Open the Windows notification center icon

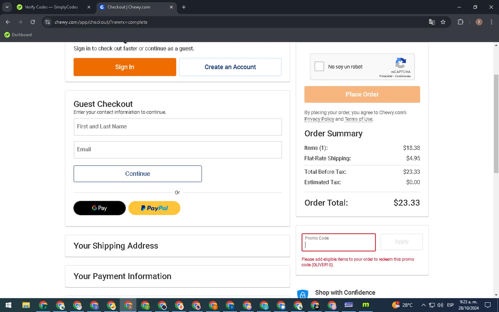pyautogui.click(x=488, y=305)
